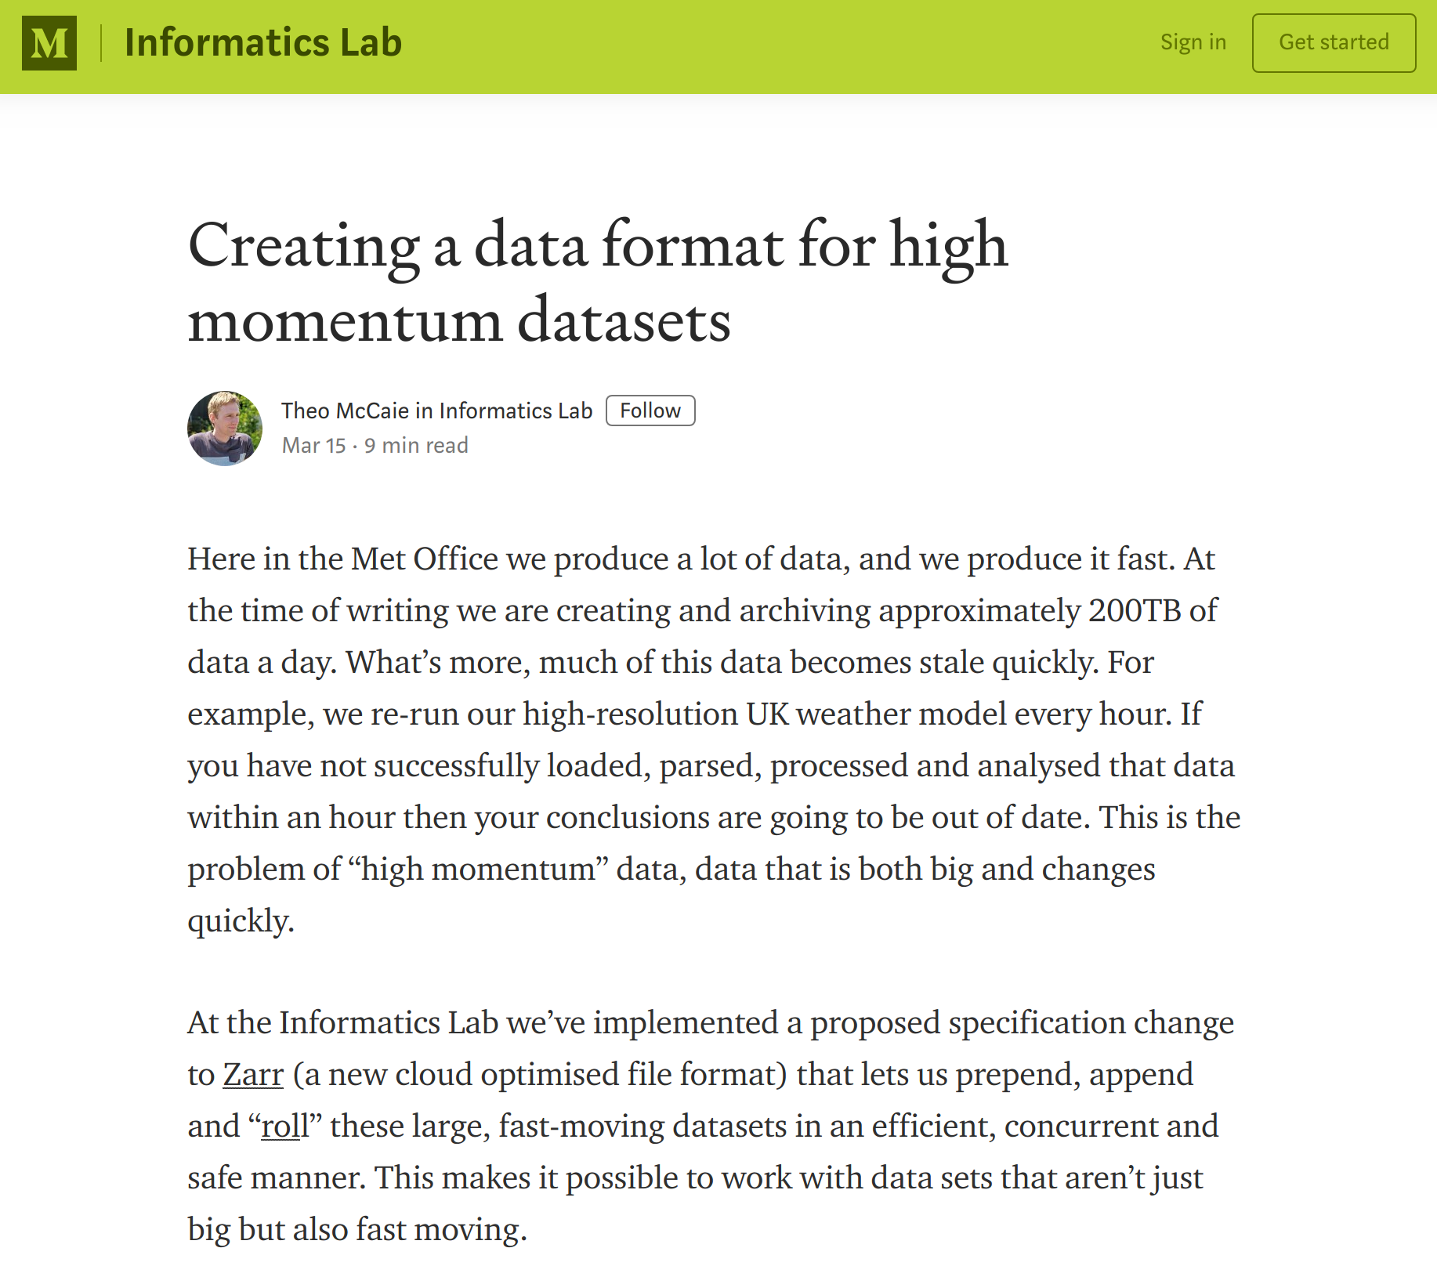Click the Mar 15 publish date
The width and height of the screenshot is (1437, 1266).
[x=313, y=445]
